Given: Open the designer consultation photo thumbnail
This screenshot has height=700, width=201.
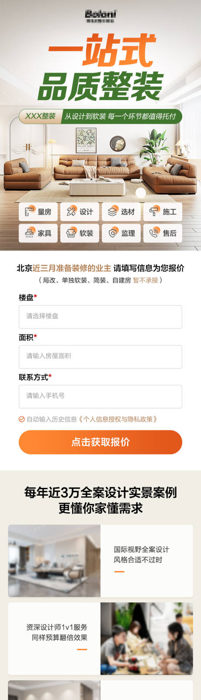Looking at the screenshot, I should pos(147,639).
